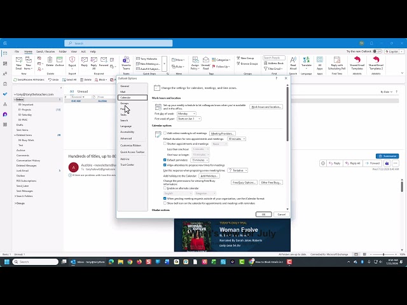Image resolution: width=407 pixels, height=305 pixels.
Task: Open the View ribbon tab
Action: (74, 51)
